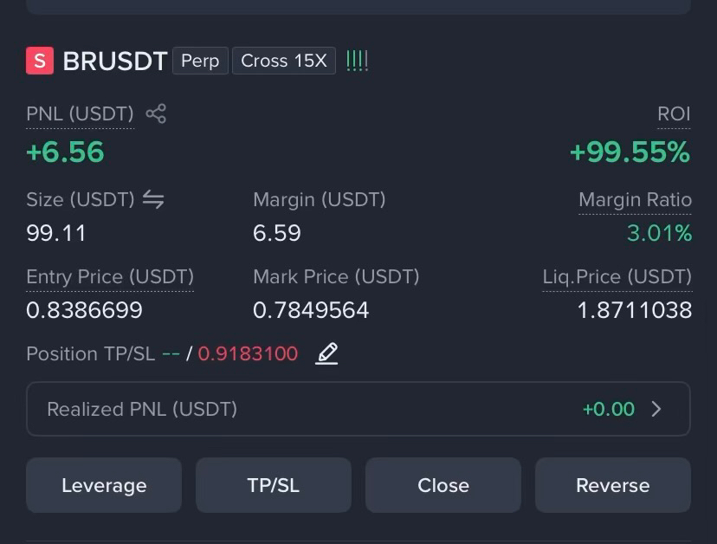
Task: Click the PNL (USDT) label
Action: [80, 114]
